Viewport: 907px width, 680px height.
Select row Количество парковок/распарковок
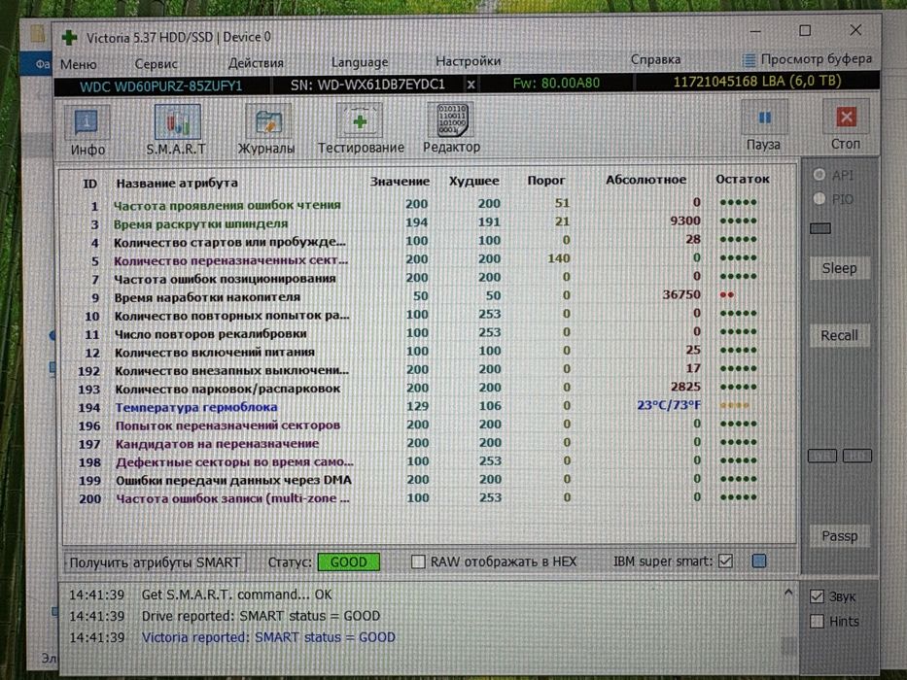430,388
